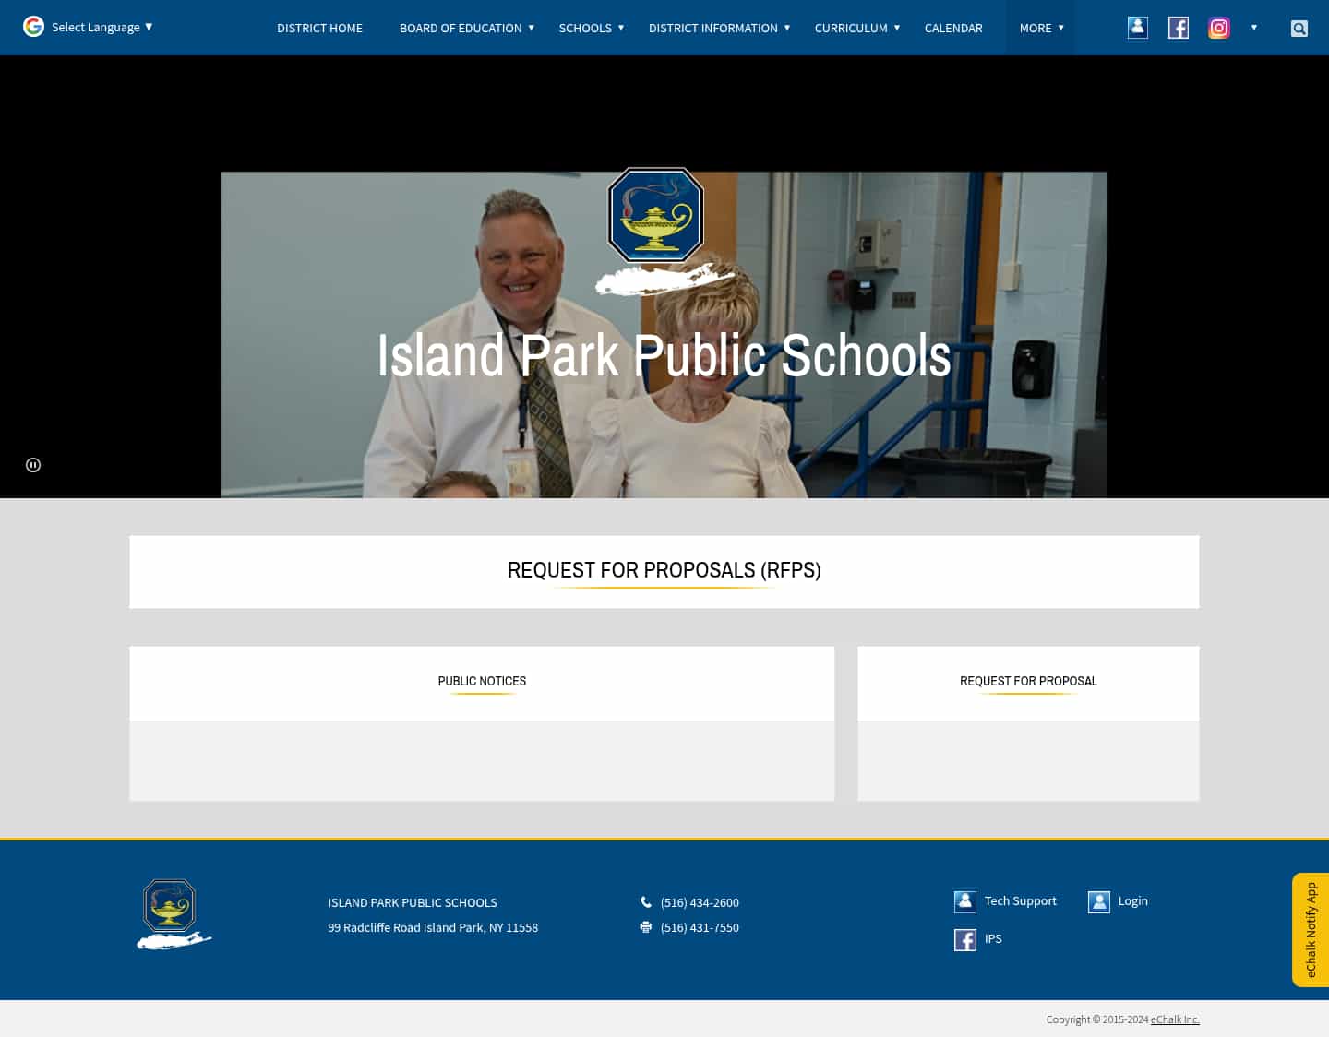Viewport: 1329px width, 1037px height.
Task: Click the phone handset icon
Action: 646,902
